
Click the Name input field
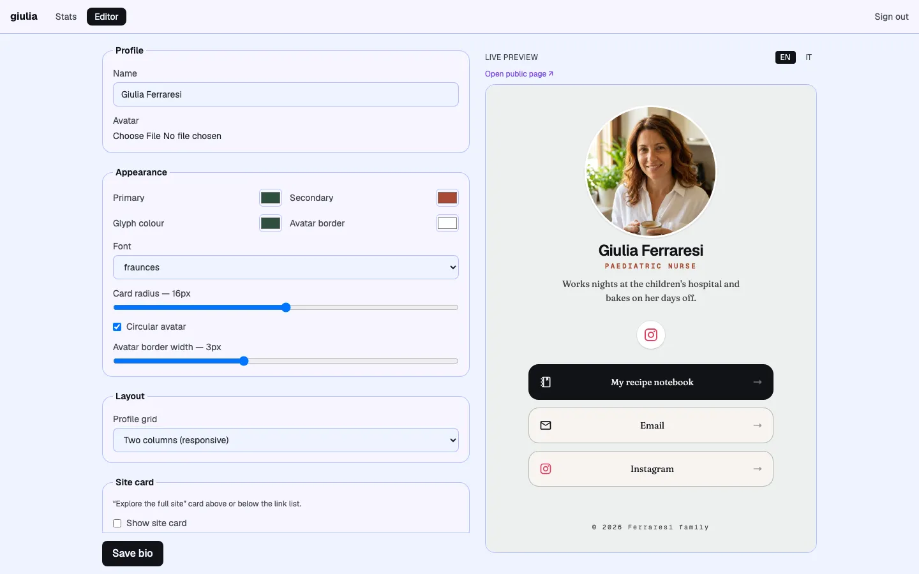coord(286,94)
